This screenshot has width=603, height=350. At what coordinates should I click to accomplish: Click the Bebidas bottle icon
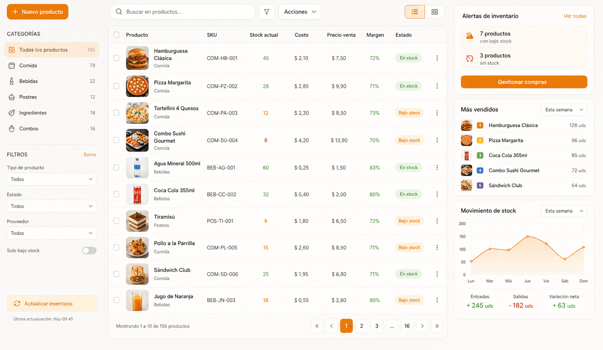tap(12, 81)
